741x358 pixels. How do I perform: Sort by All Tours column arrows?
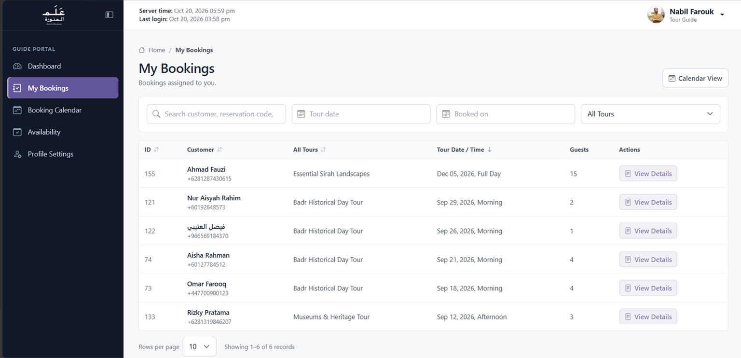click(323, 150)
